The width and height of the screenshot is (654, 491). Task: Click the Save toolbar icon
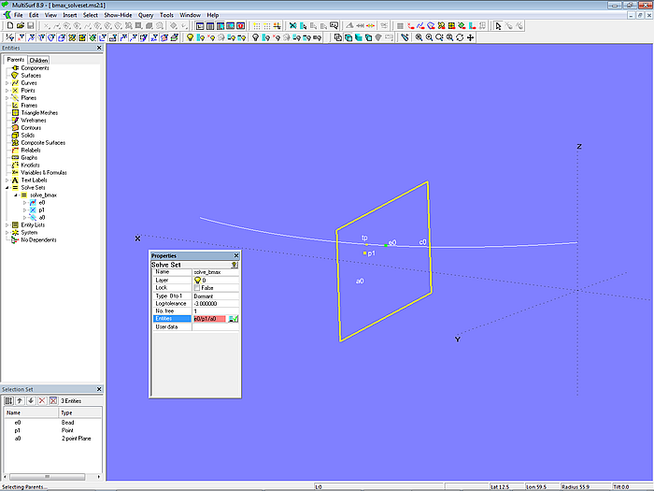click(31, 26)
